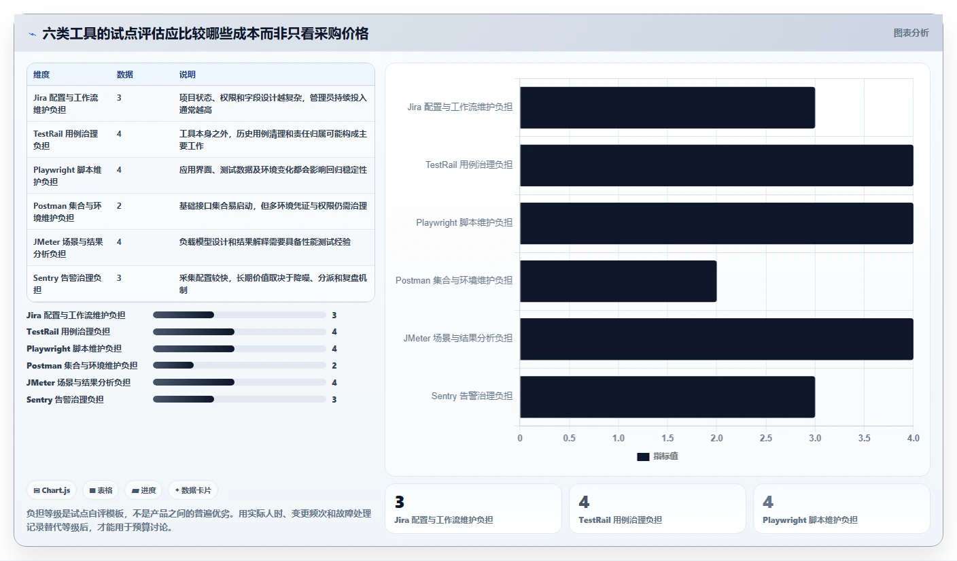Click the Playwright bar in the chart
This screenshot has height=561, width=957.
click(x=716, y=223)
